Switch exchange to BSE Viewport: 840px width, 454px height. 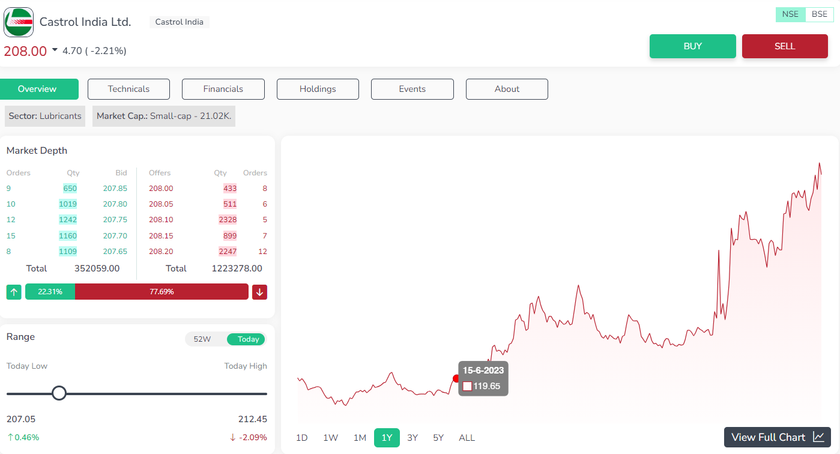click(819, 14)
